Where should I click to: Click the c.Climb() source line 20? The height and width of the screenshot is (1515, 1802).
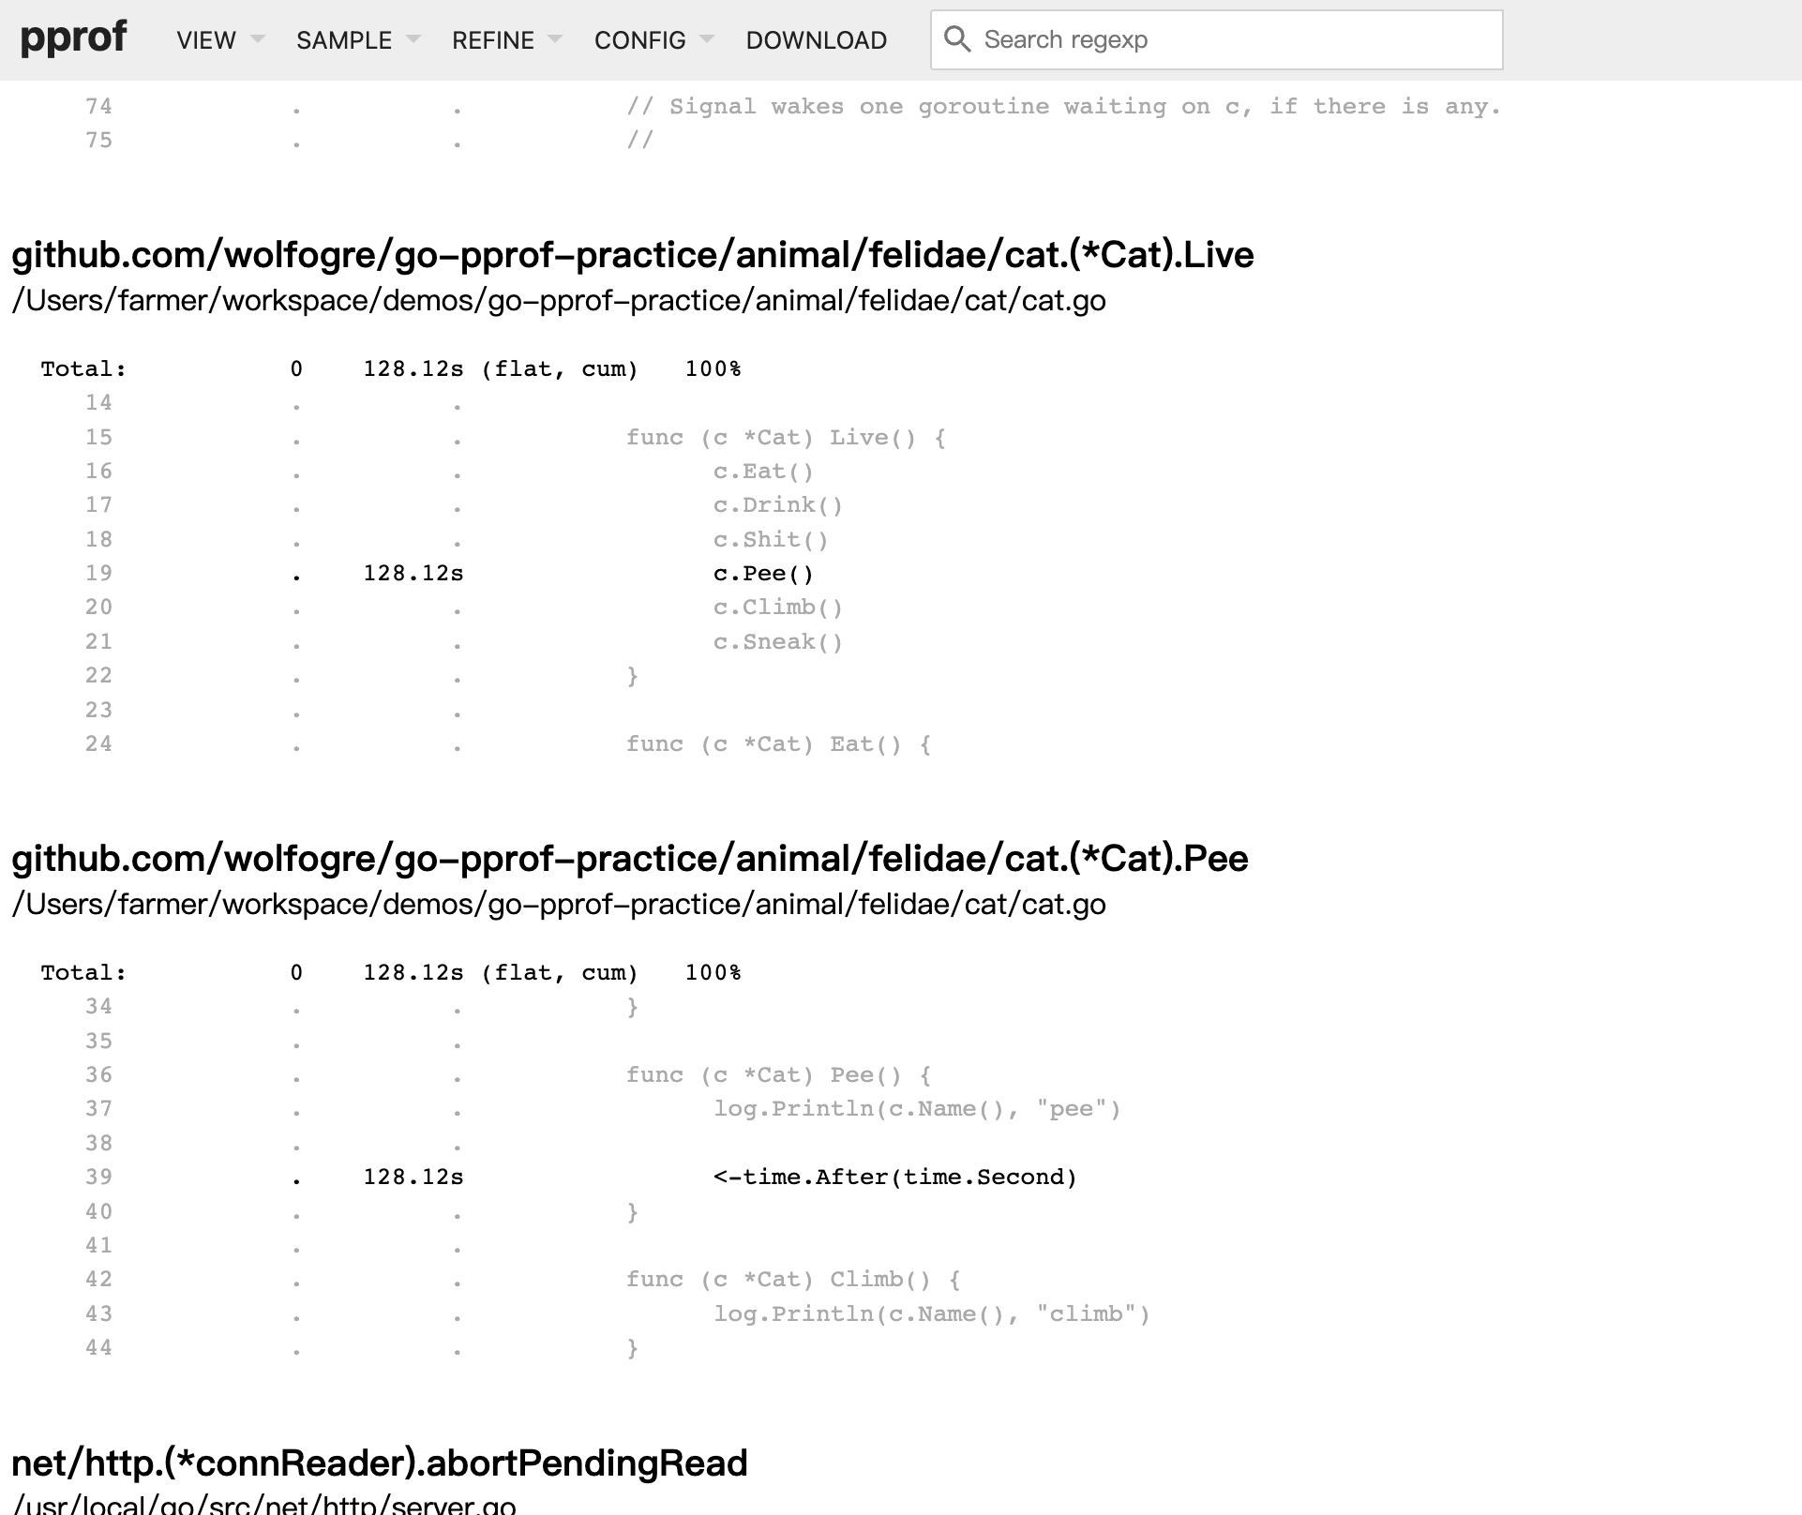[x=777, y=607]
